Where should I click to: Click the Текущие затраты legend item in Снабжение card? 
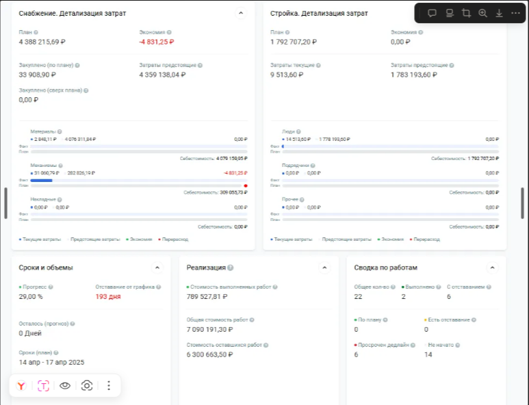click(x=40, y=239)
